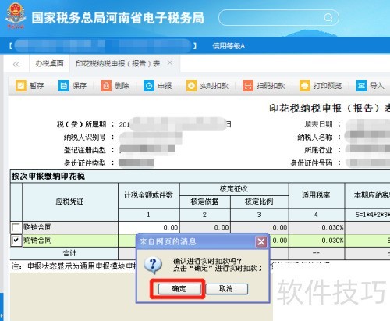Click second row tax rate 0.030%
The width and height of the screenshot is (390, 321).
coord(317,241)
